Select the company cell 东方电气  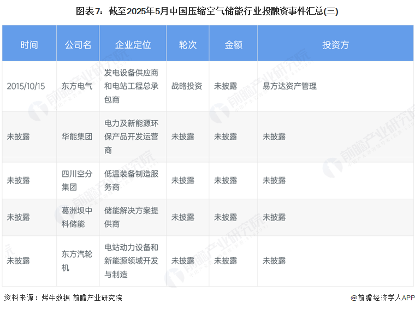[77, 86]
